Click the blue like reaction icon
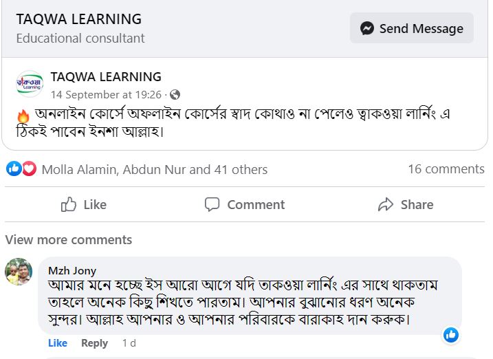This screenshot has height=359, width=493. click(14, 168)
